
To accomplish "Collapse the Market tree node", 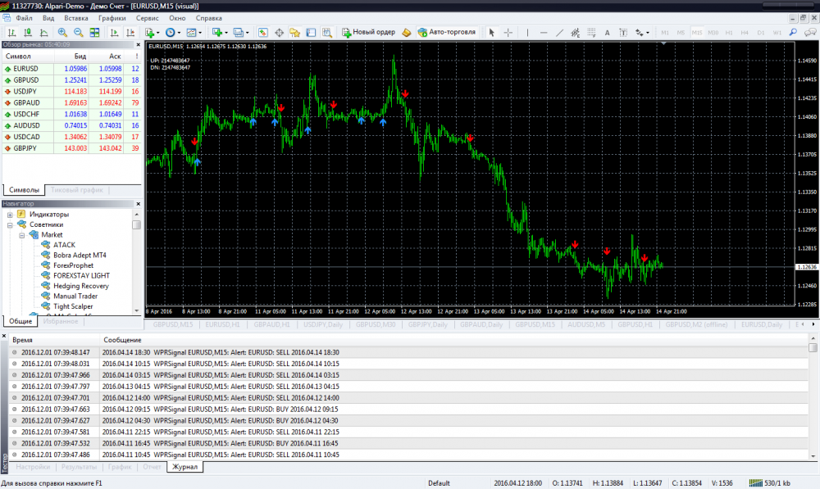I will click(22, 235).
